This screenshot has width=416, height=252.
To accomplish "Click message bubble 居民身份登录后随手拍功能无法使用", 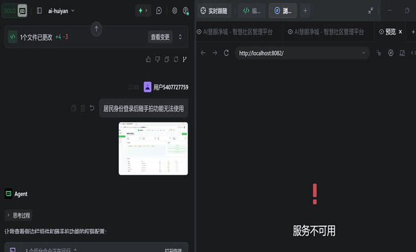I will pyautogui.click(x=143, y=109).
